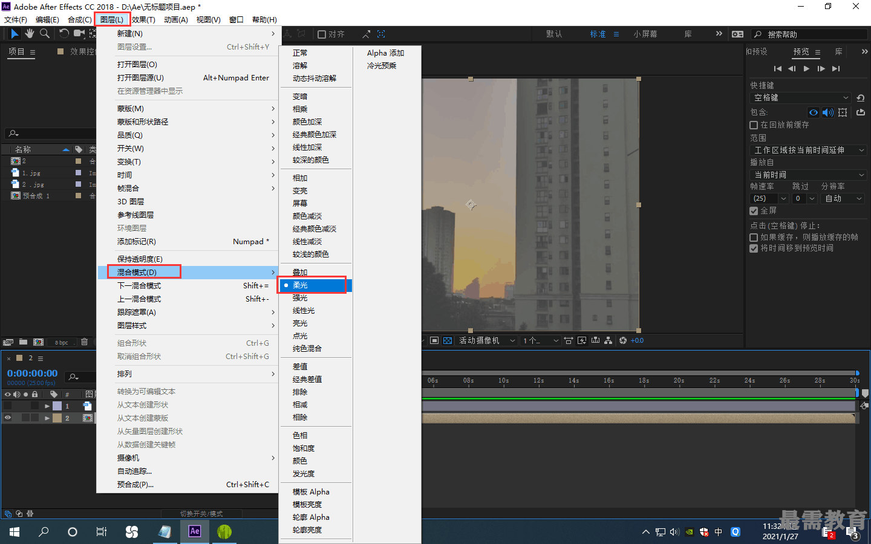Viewport: 871px width, 544px height.
Task: Select the Selection arrow tool
Action: [14, 34]
